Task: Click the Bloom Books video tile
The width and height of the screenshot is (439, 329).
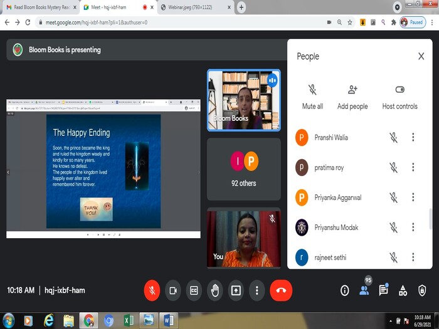Action: [244, 100]
